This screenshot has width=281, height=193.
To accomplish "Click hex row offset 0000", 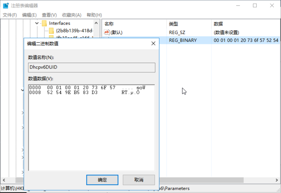I will click(35, 88).
